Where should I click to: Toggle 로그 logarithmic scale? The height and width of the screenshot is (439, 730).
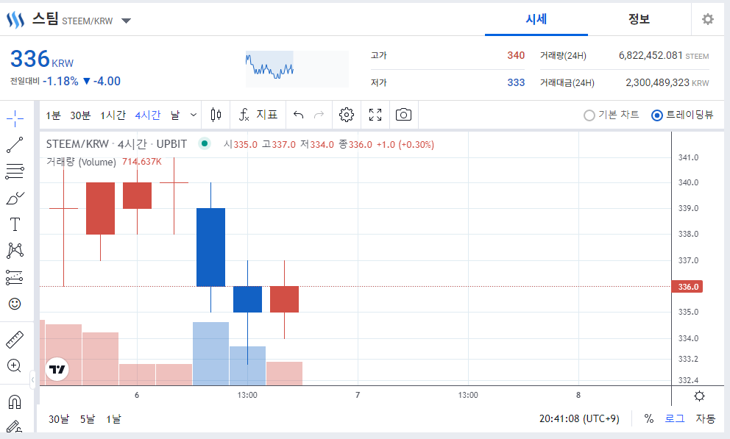675,418
